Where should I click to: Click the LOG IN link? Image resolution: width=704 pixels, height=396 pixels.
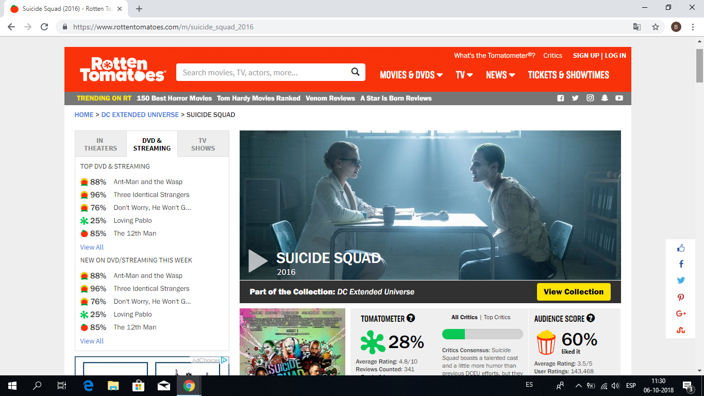coord(615,55)
